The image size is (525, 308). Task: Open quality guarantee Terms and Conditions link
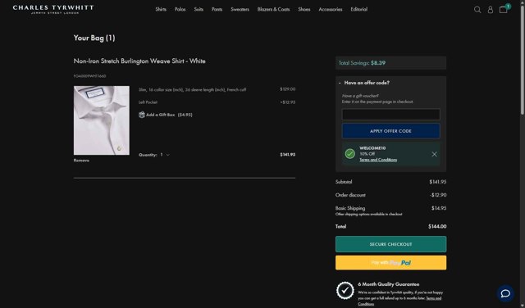pos(399,301)
